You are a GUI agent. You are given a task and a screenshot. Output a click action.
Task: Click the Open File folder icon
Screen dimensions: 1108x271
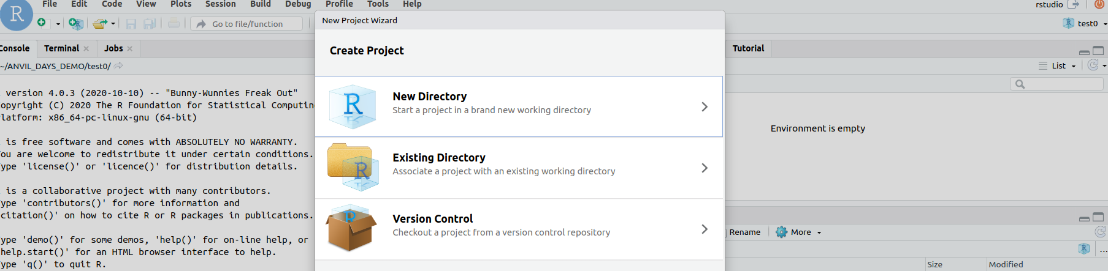(100, 24)
